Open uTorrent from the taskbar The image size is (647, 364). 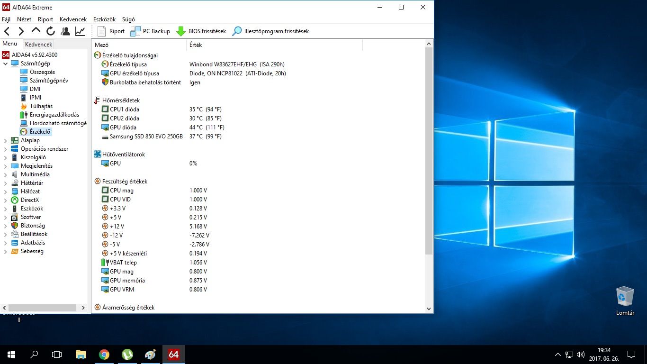(x=127, y=355)
